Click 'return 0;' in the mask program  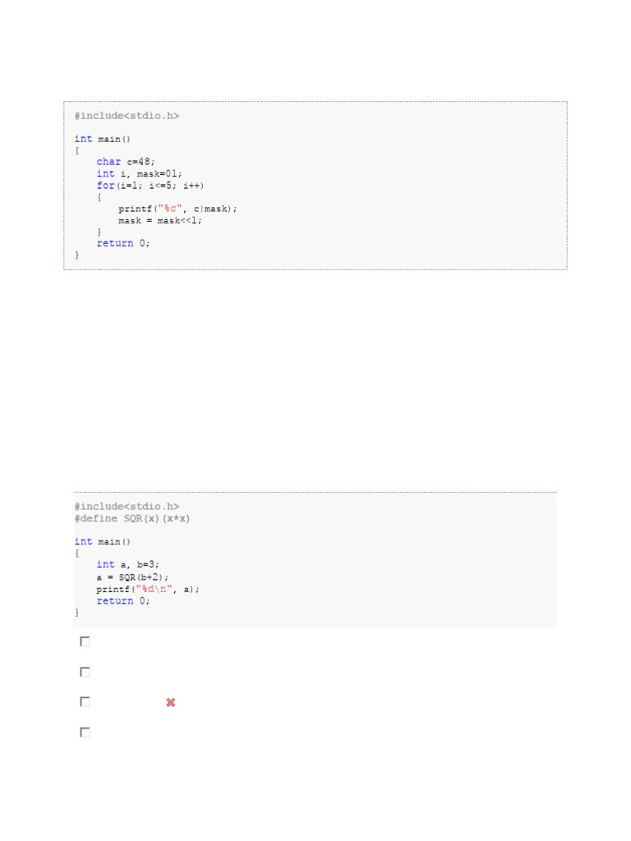(123, 243)
